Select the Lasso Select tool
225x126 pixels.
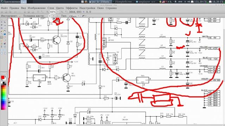point(1,25)
